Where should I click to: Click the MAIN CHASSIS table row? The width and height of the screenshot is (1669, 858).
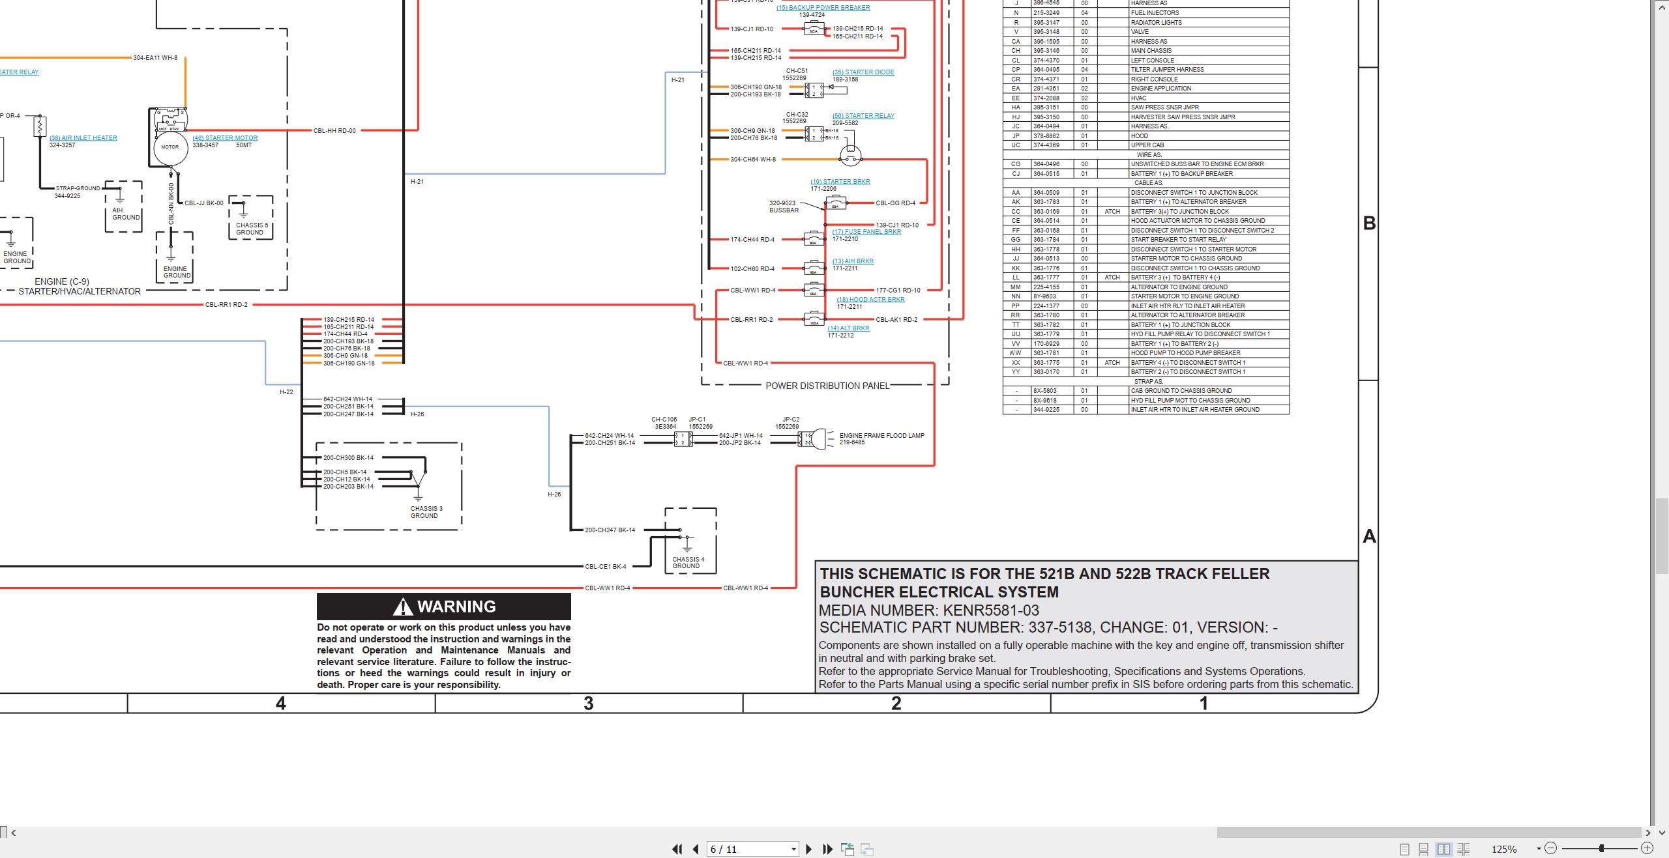point(1145,51)
